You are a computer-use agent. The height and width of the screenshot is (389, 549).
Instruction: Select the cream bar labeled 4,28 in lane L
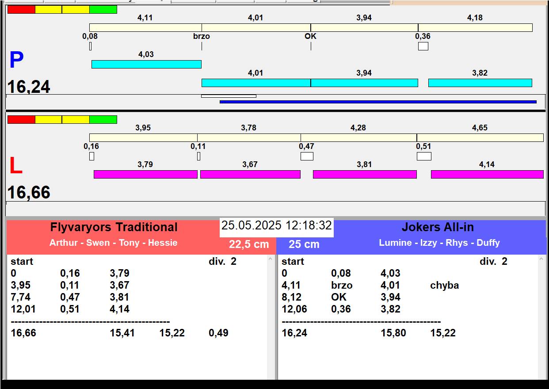[x=358, y=137]
